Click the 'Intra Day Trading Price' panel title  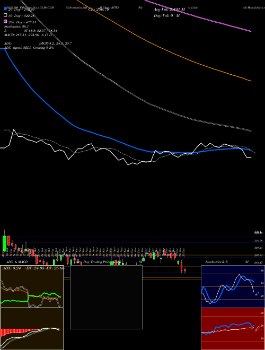pyautogui.click(x=98, y=262)
